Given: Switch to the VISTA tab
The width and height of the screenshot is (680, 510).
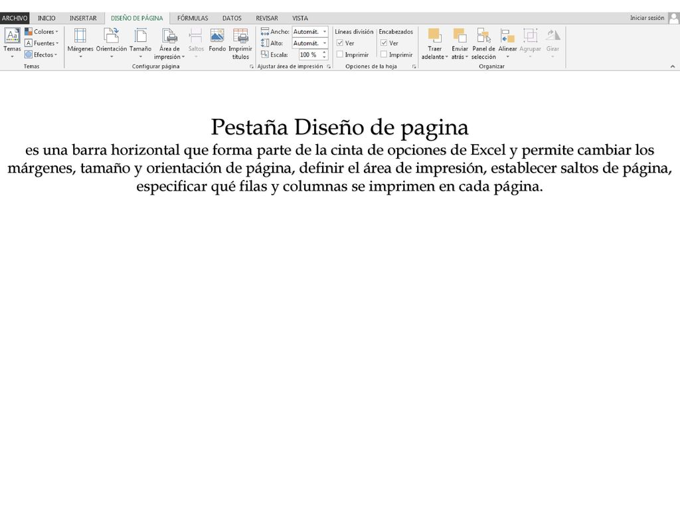Looking at the screenshot, I should coord(300,18).
